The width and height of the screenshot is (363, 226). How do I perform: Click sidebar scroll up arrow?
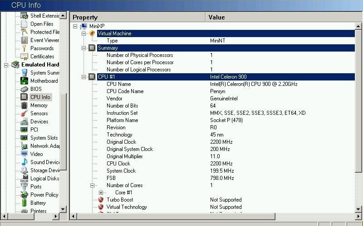click(x=63, y=15)
